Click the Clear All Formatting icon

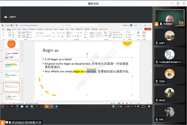64,33
